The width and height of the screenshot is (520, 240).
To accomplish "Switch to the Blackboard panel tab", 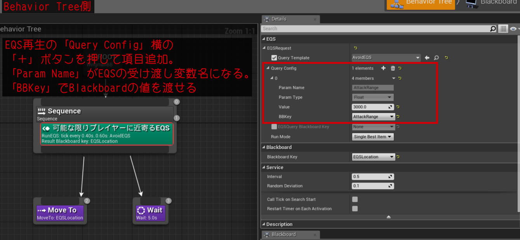I will (x=283, y=235).
